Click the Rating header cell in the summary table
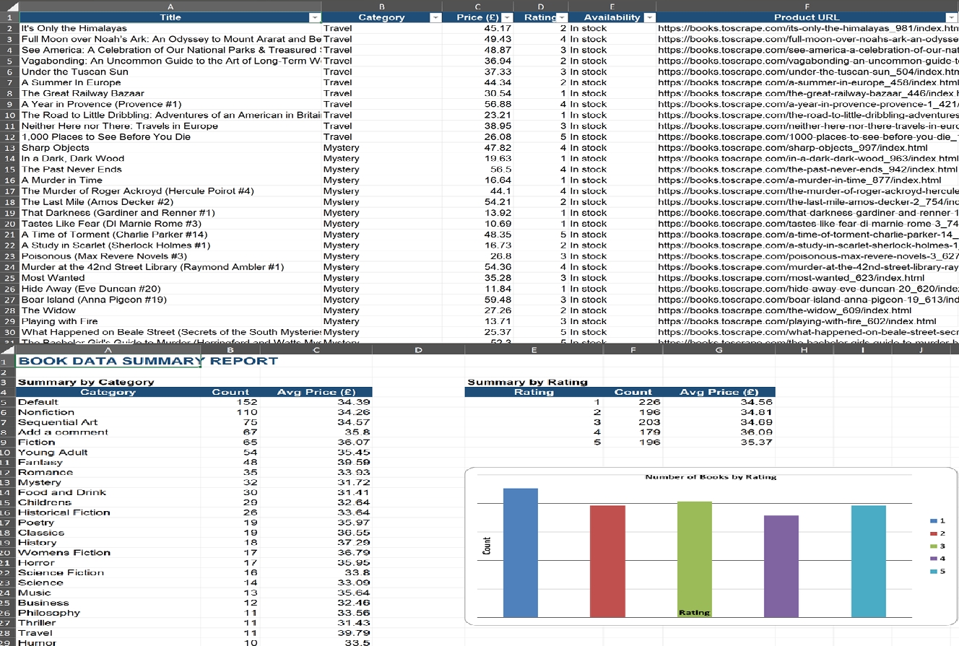Image resolution: width=959 pixels, height=646 pixels. pos(534,392)
